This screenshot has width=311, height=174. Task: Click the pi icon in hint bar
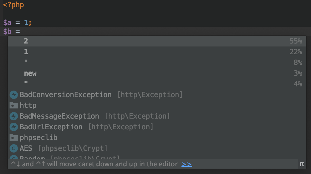[302, 164]
